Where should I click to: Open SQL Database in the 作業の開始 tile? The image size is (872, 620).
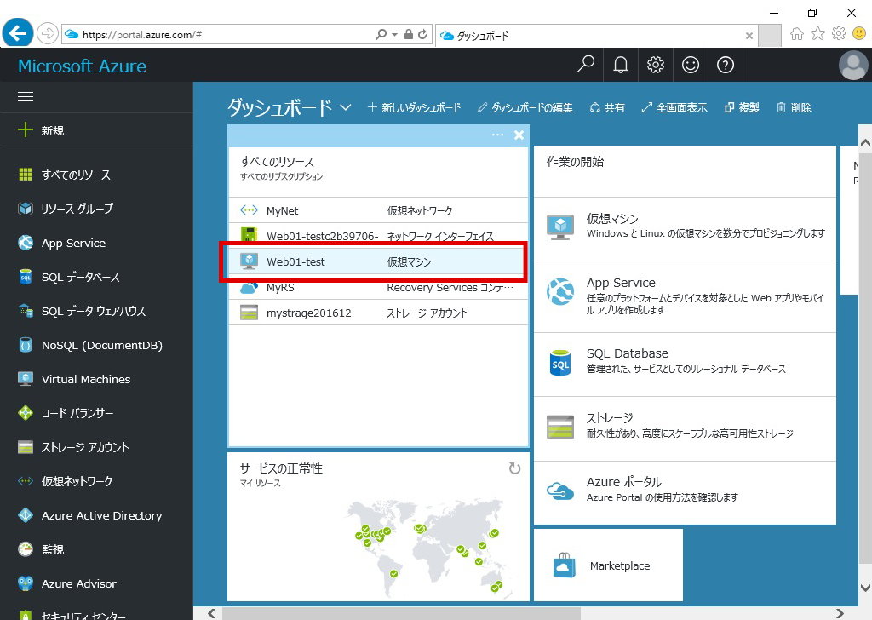[x=685, y=365]
